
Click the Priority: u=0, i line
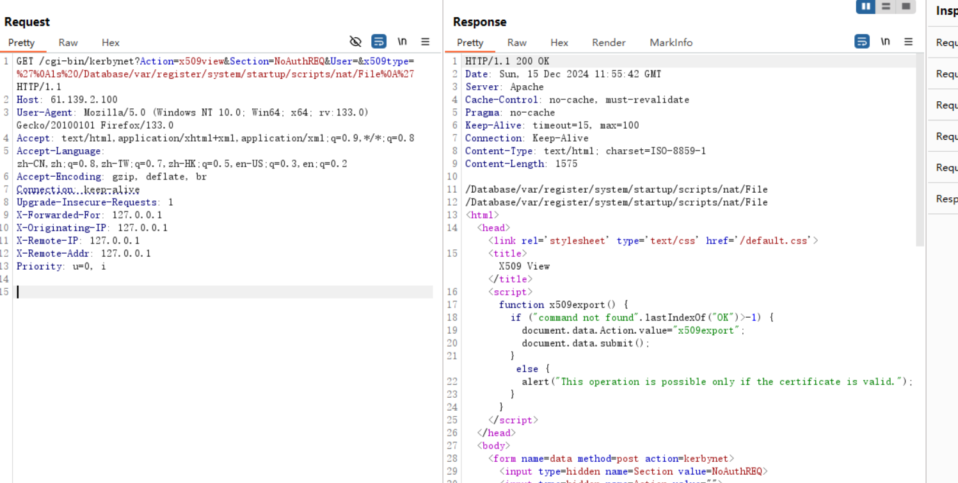point(61,266)
